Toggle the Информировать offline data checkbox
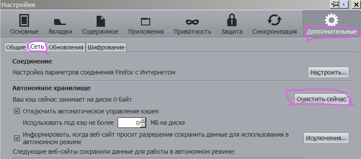The width and height of the screenshot is (361, 159). 17,138
